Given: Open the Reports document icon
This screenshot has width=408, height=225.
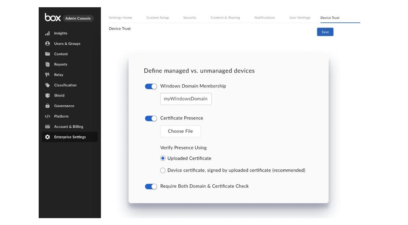Looking at the screenshot, I should pos(47,64).
